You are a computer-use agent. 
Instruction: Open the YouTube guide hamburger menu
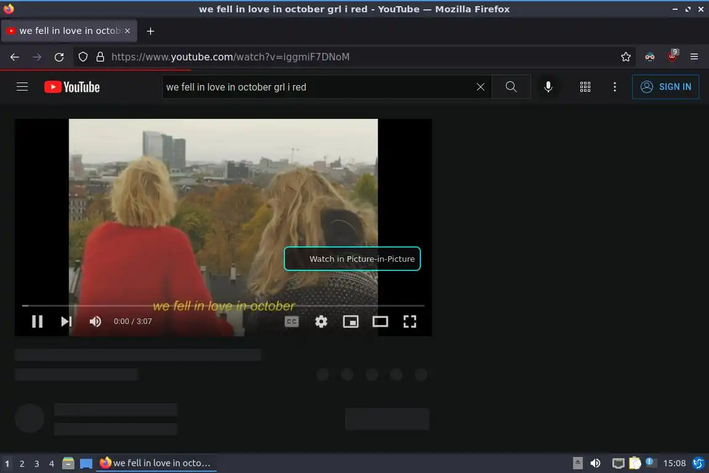(x=22, y=86)
